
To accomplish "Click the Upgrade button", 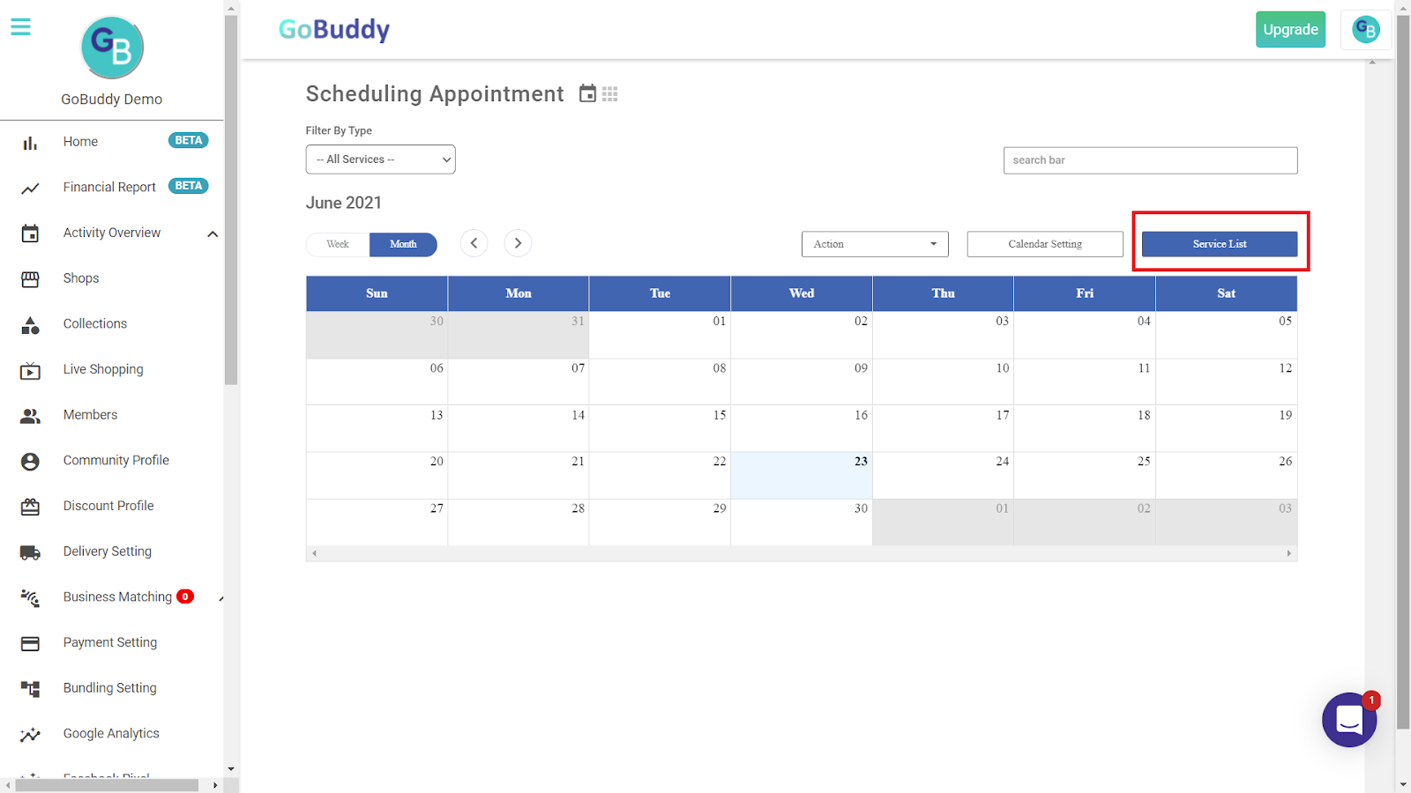I will pyautogui.click(x=1290, y=30).
